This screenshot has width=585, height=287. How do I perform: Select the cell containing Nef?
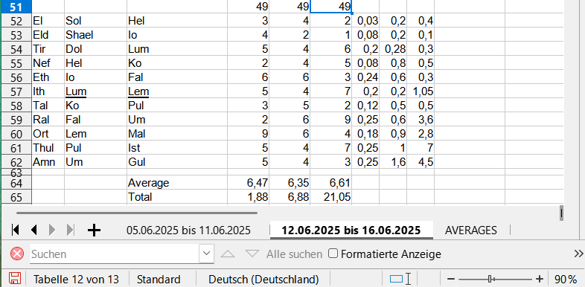[x=48, y=63]
